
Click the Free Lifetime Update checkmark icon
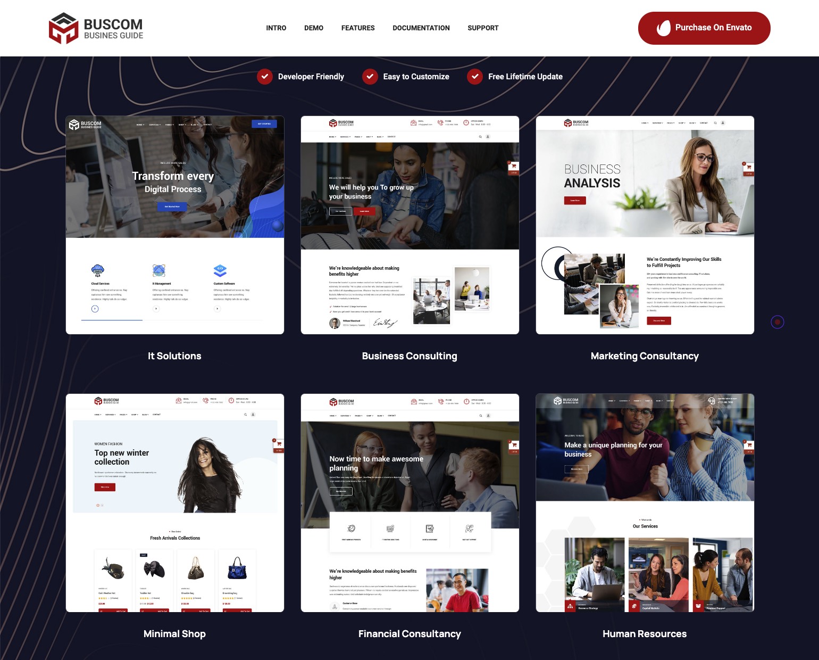click(x=475, y=77)
